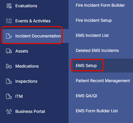This screenshot has width=133, height=123.
Task: Open Fire Incident Setup submenu entry
Action: (94, 20)
